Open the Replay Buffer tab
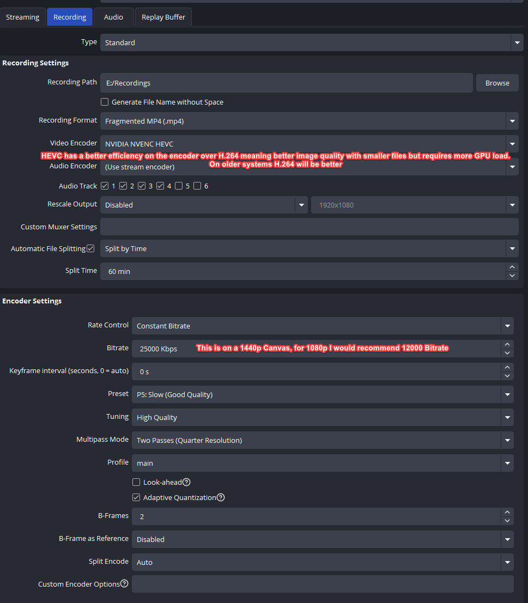 coord(163,17)
